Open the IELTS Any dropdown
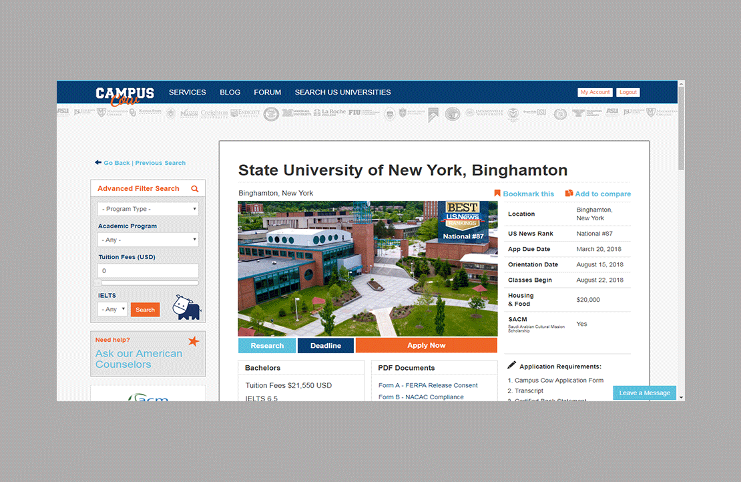The width and height of the screenshot is (741, 482). (112, 309)
